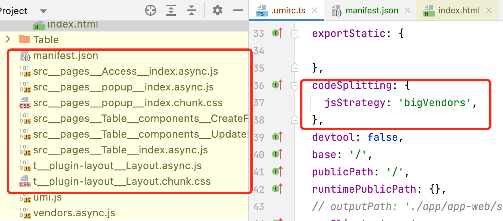
Task: Click the implements gutter icon on line 36
Action: [x=278, y=85]
